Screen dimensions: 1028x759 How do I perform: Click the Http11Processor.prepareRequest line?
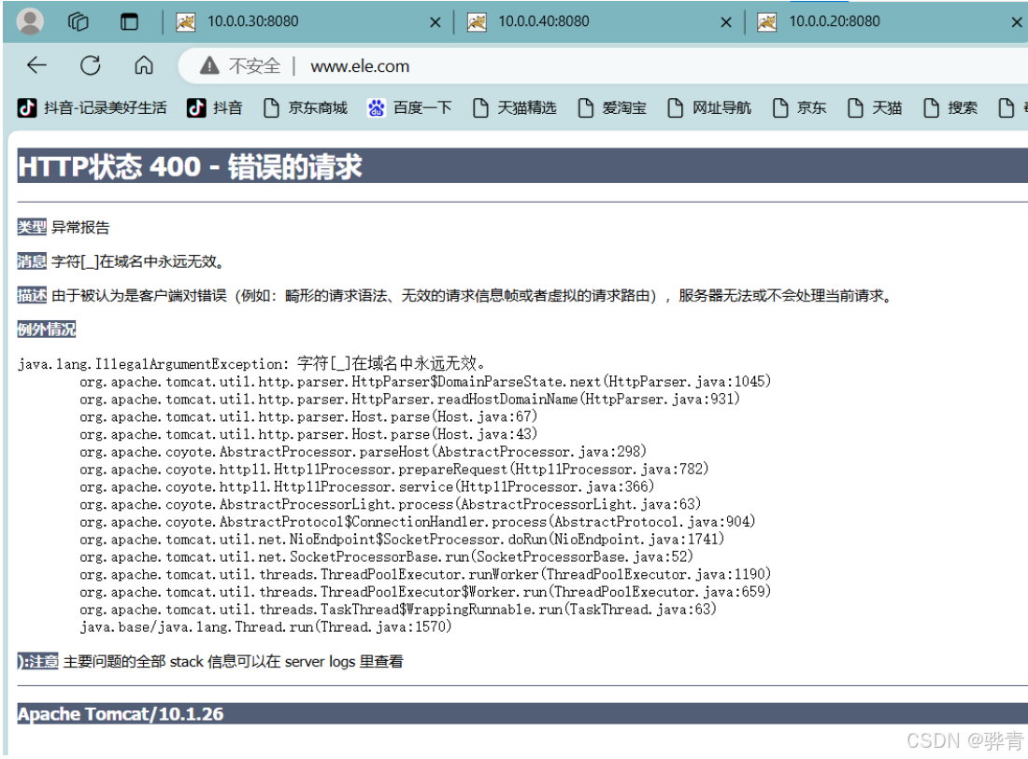pos(393,470)
